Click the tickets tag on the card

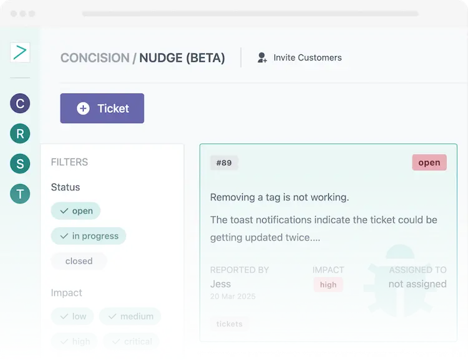point(229,324)
